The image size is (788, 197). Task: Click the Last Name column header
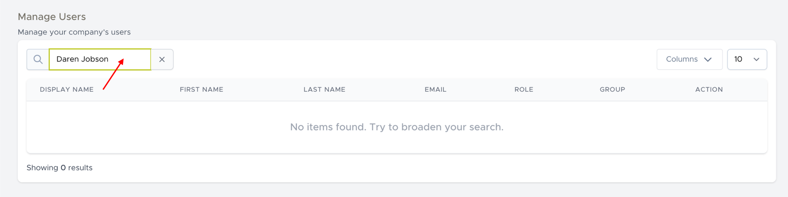coord(324,89)
